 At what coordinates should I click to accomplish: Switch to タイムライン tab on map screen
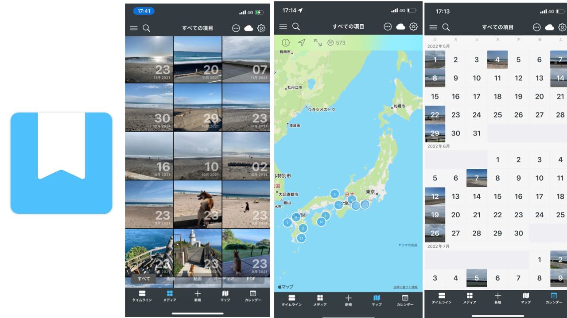pos(292,300)
